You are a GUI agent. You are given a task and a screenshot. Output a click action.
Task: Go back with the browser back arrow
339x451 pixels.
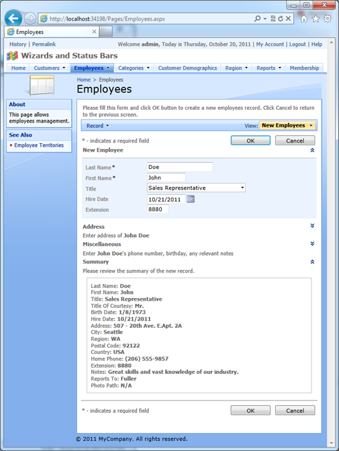pos(13,19)
